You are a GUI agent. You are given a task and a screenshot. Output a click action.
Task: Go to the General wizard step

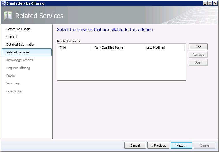(12, 37)
